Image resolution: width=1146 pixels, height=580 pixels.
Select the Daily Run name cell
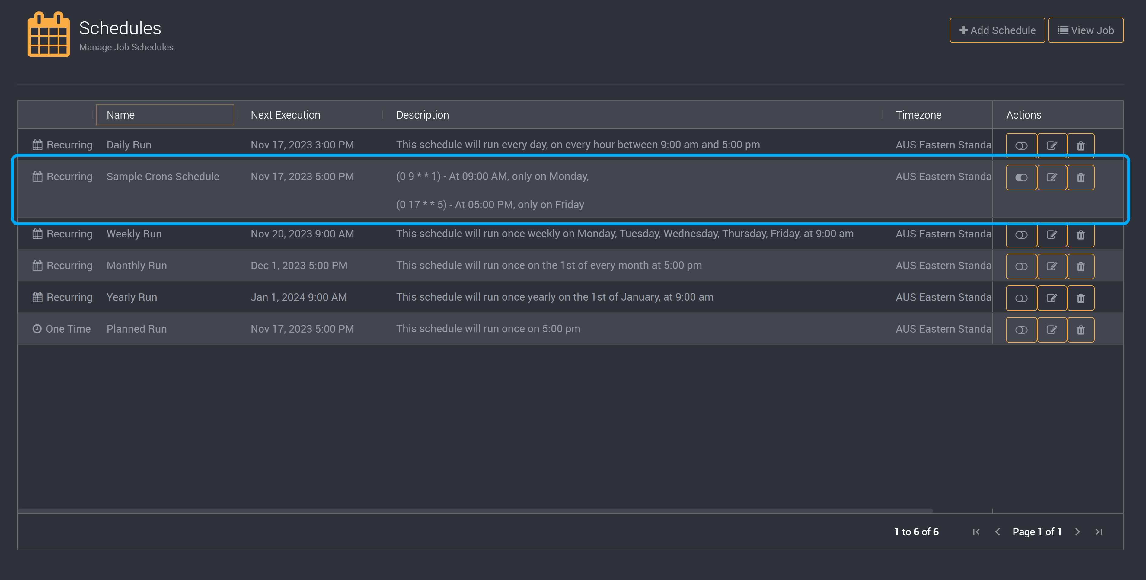(129, 145)
